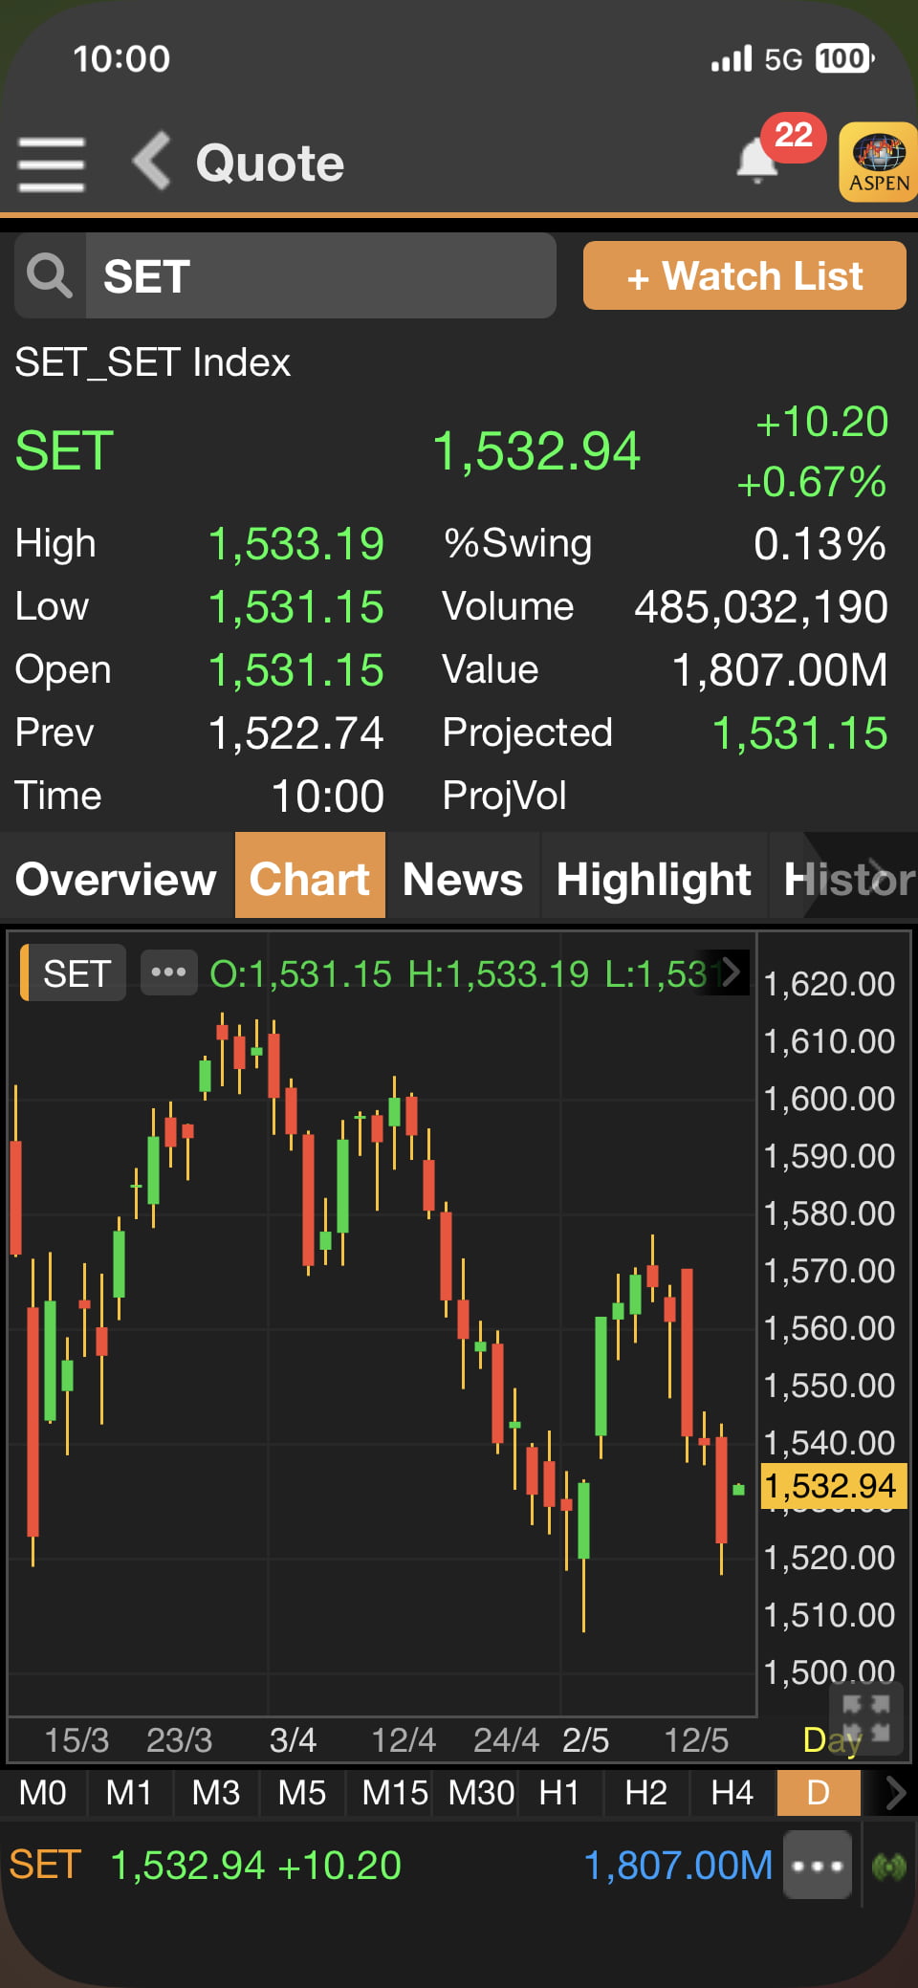
Task: Tap the SET symbol search field
Action: (x=320, y=276)
